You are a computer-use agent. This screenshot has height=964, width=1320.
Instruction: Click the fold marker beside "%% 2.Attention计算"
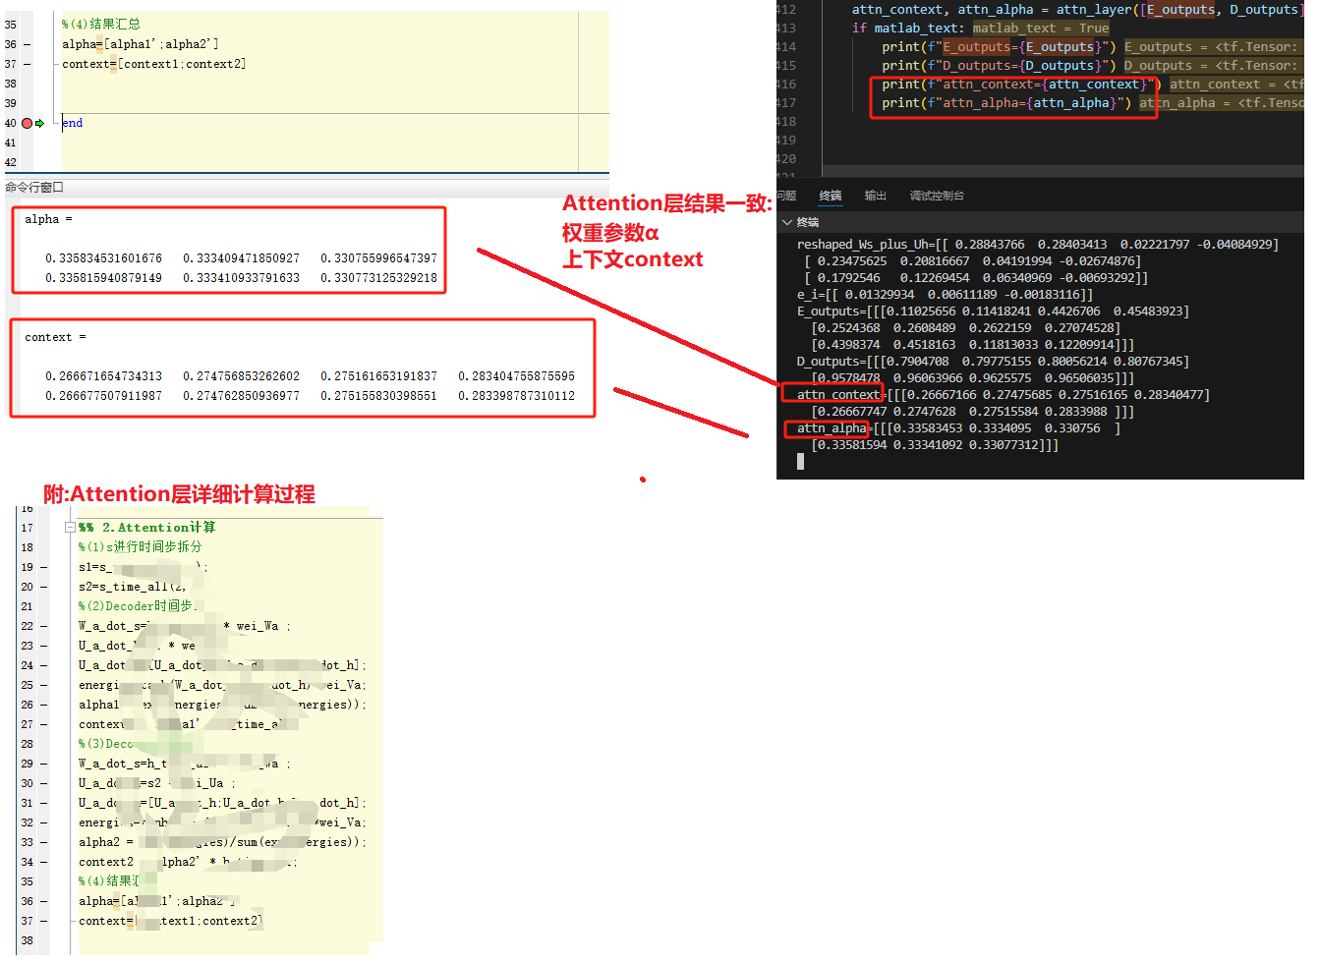(68, 527)
